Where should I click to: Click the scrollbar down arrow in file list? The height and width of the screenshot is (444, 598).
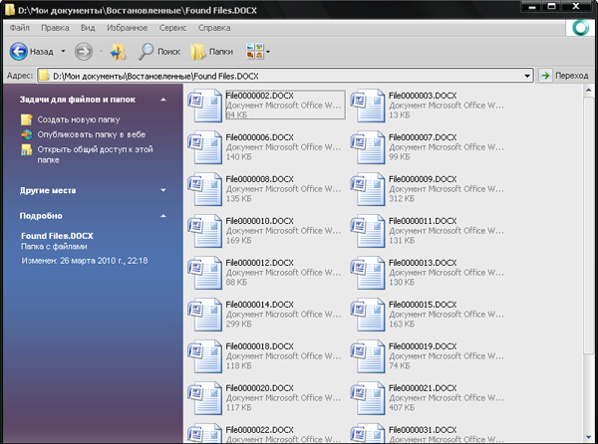(x=588, y=437)
